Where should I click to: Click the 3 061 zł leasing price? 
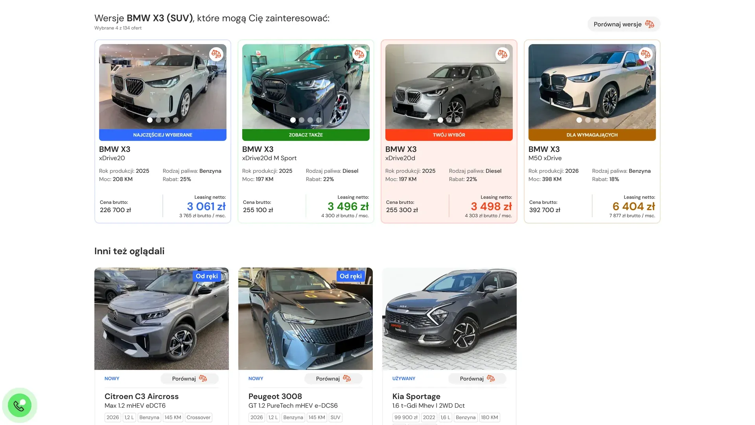click(206, 206)
